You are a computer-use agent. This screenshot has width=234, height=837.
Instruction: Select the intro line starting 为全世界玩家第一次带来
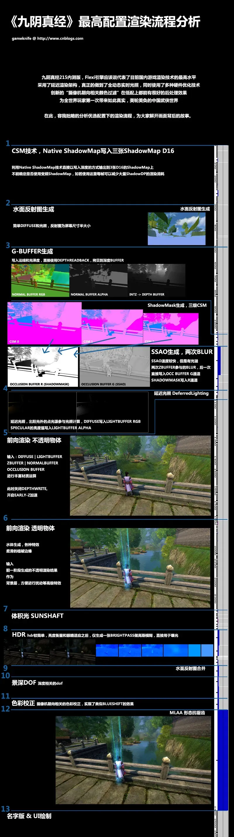point(119,100)
